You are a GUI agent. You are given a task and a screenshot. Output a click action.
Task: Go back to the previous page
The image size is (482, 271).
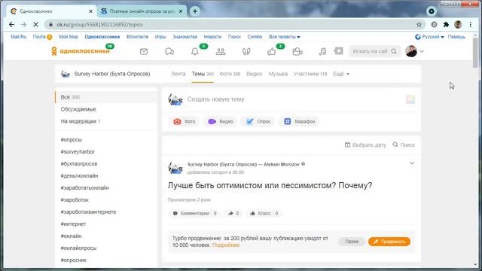click(x=12, y=25)
